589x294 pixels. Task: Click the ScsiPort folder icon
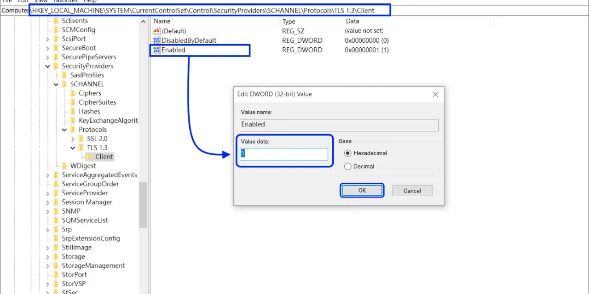click(x=56, y=39)
